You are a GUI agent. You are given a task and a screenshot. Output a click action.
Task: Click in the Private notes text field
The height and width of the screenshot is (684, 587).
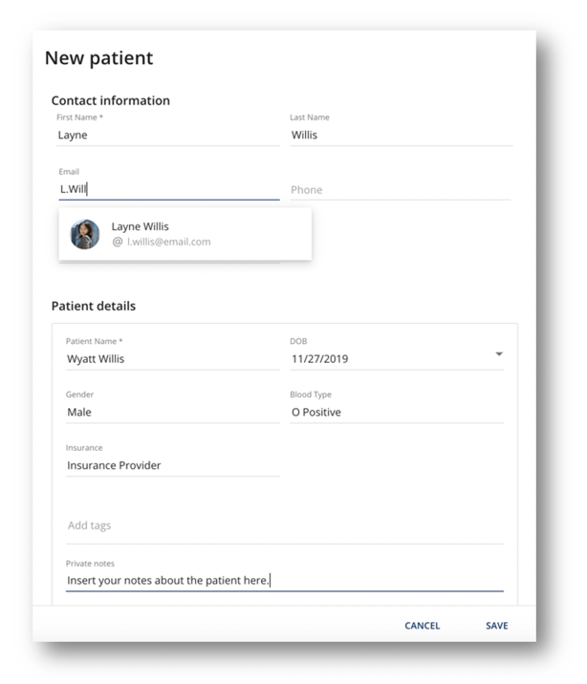coord(284,580)
